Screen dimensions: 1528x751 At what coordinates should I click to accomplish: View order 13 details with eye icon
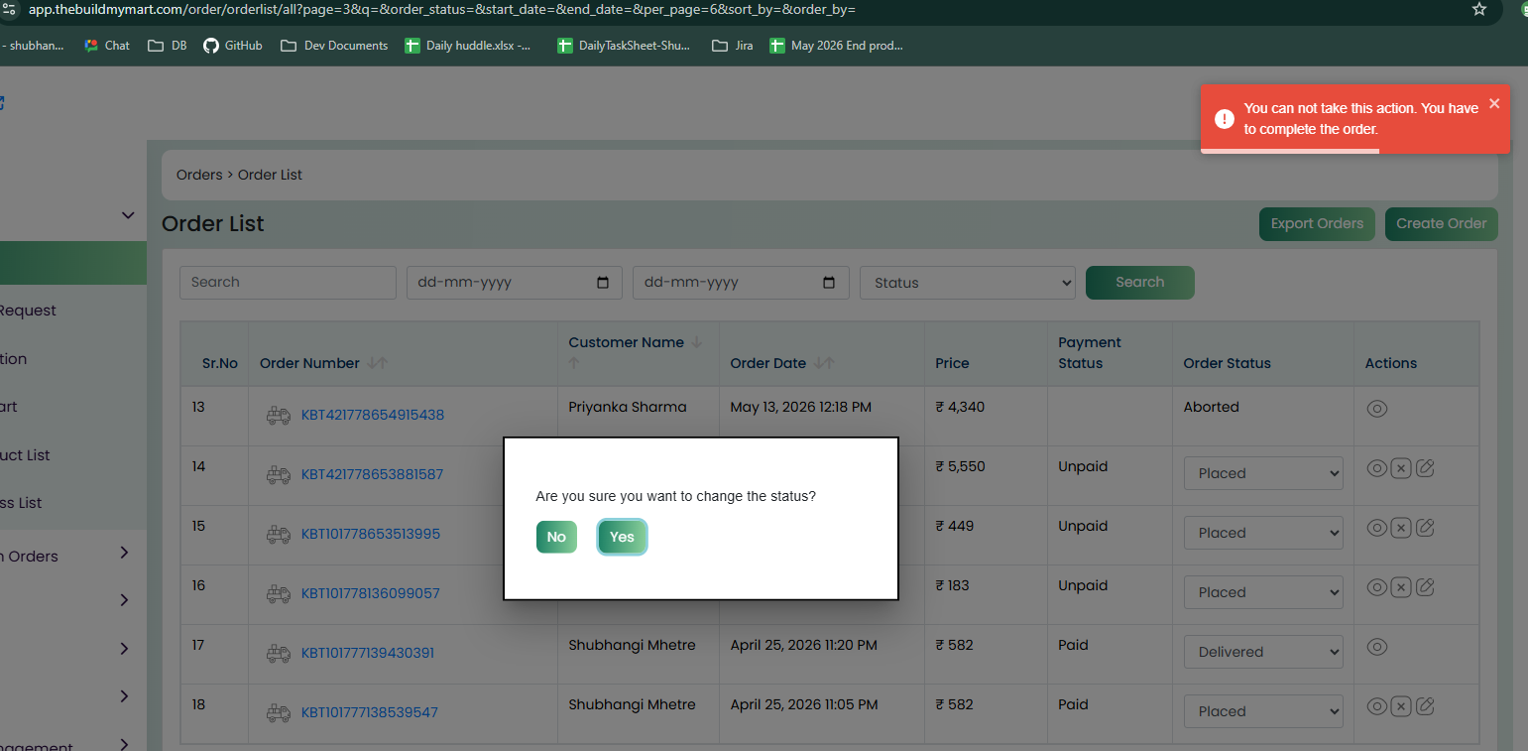click(1376, 409)
